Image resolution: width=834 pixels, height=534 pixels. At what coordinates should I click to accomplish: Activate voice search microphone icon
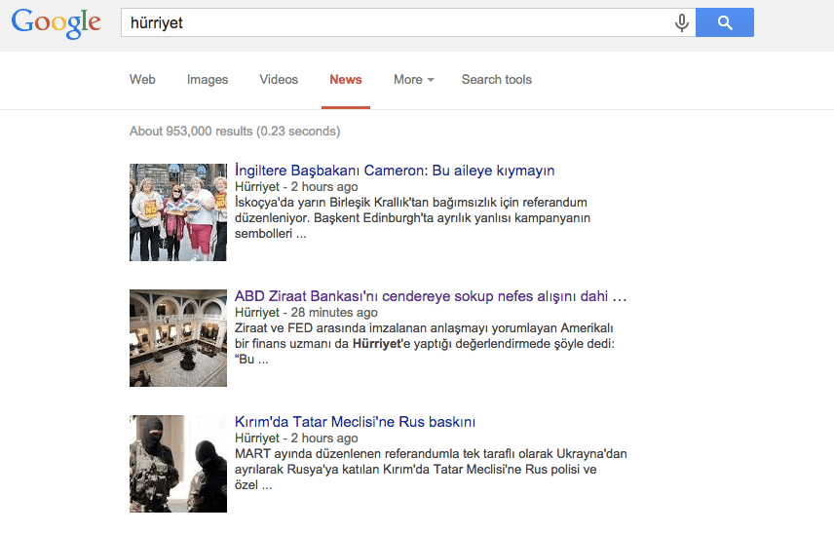[x=681, y=22]
